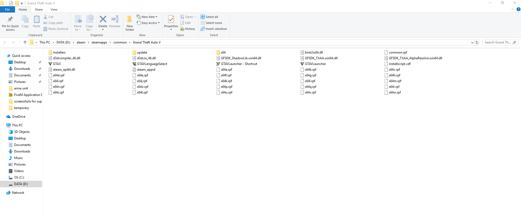Click the Edit ribbon button
Screen dimensions: 521x215
185,23
